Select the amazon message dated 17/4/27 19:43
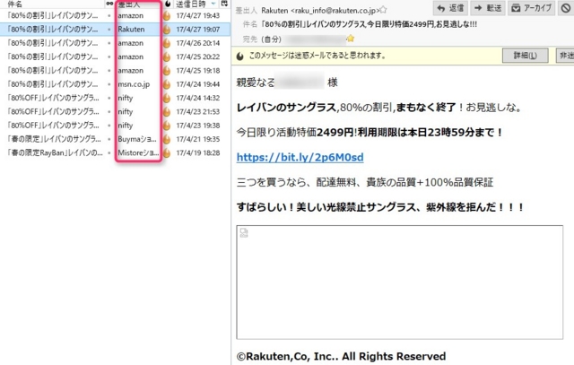This screenshot has width=574, height=365. (x=115, y=16)
